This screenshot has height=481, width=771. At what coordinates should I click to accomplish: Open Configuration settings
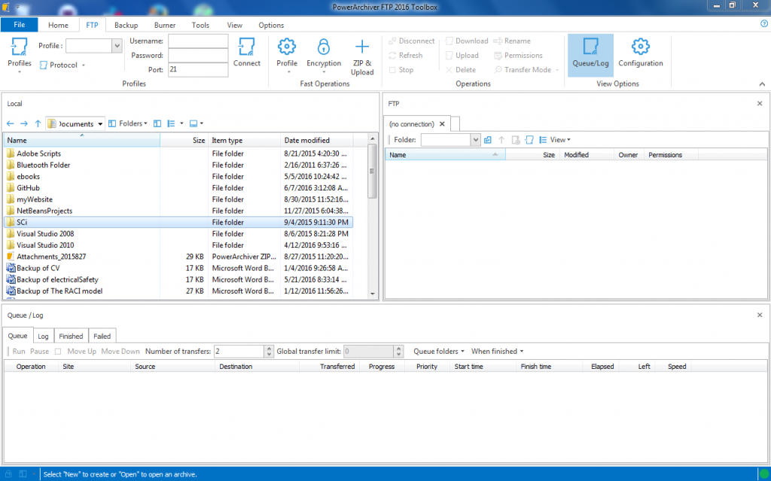[x=640, y=52]
